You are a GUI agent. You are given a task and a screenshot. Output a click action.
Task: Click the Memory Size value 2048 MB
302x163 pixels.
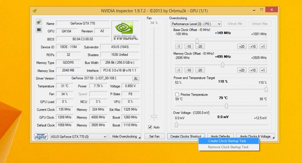(68, 70)
